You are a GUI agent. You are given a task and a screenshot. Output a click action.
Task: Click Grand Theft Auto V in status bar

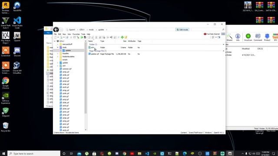tap(196, 133)
